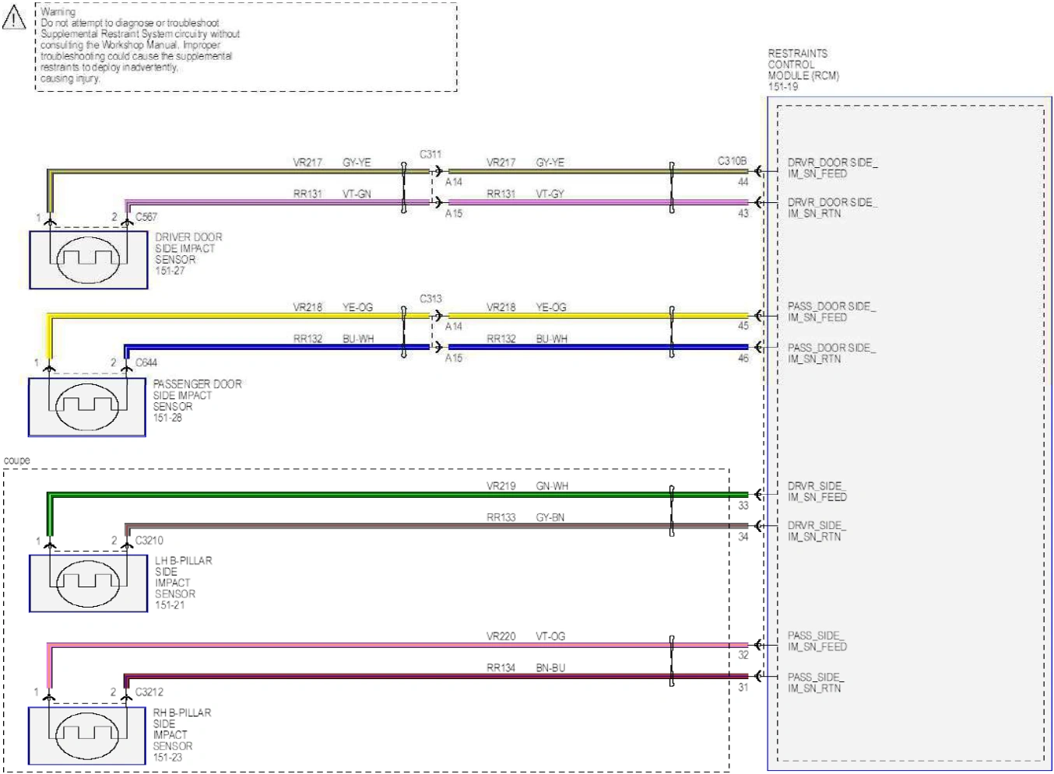Screen dimensions: 1054x774
Task: Click the VR220 VT-OG wire label
Action: (525, 636)
